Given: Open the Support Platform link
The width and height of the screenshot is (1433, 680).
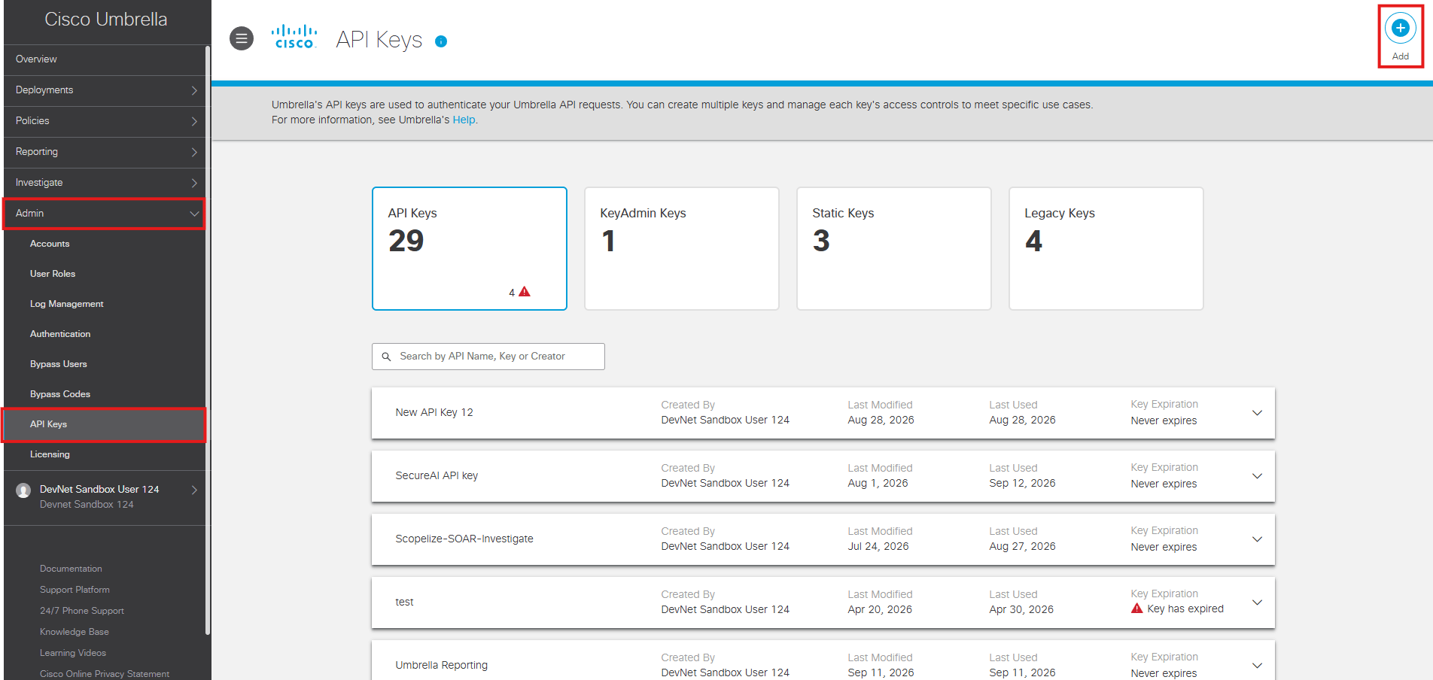Looking at the screenshot, I should (x=75, y=590).
